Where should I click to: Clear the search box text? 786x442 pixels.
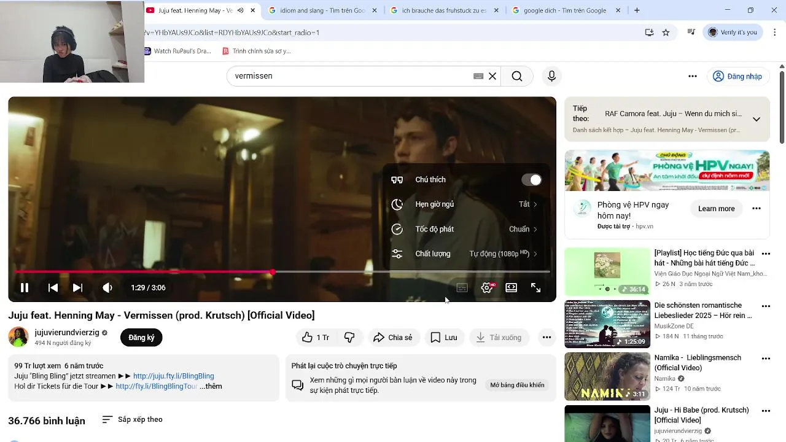492,76
